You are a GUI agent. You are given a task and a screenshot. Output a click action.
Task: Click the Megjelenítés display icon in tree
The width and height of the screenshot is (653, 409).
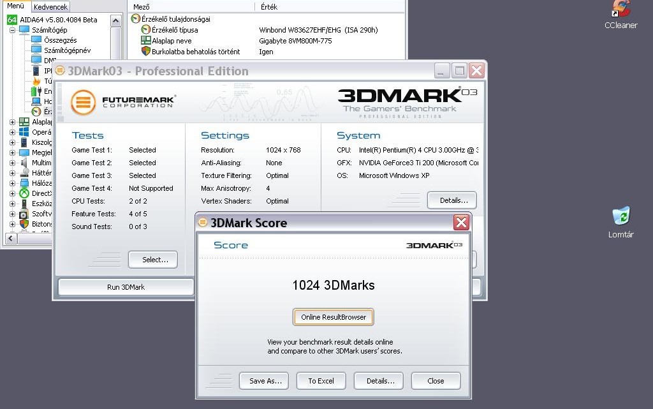pos(24,152)
